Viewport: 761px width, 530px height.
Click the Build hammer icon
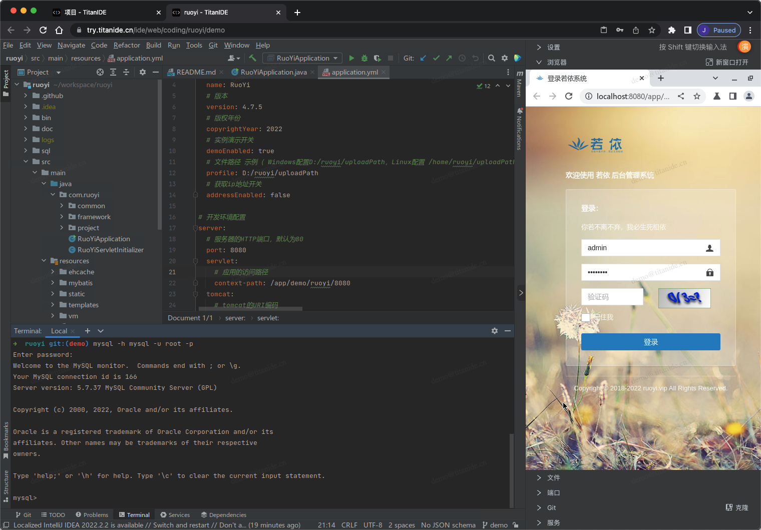pos(253,58)
